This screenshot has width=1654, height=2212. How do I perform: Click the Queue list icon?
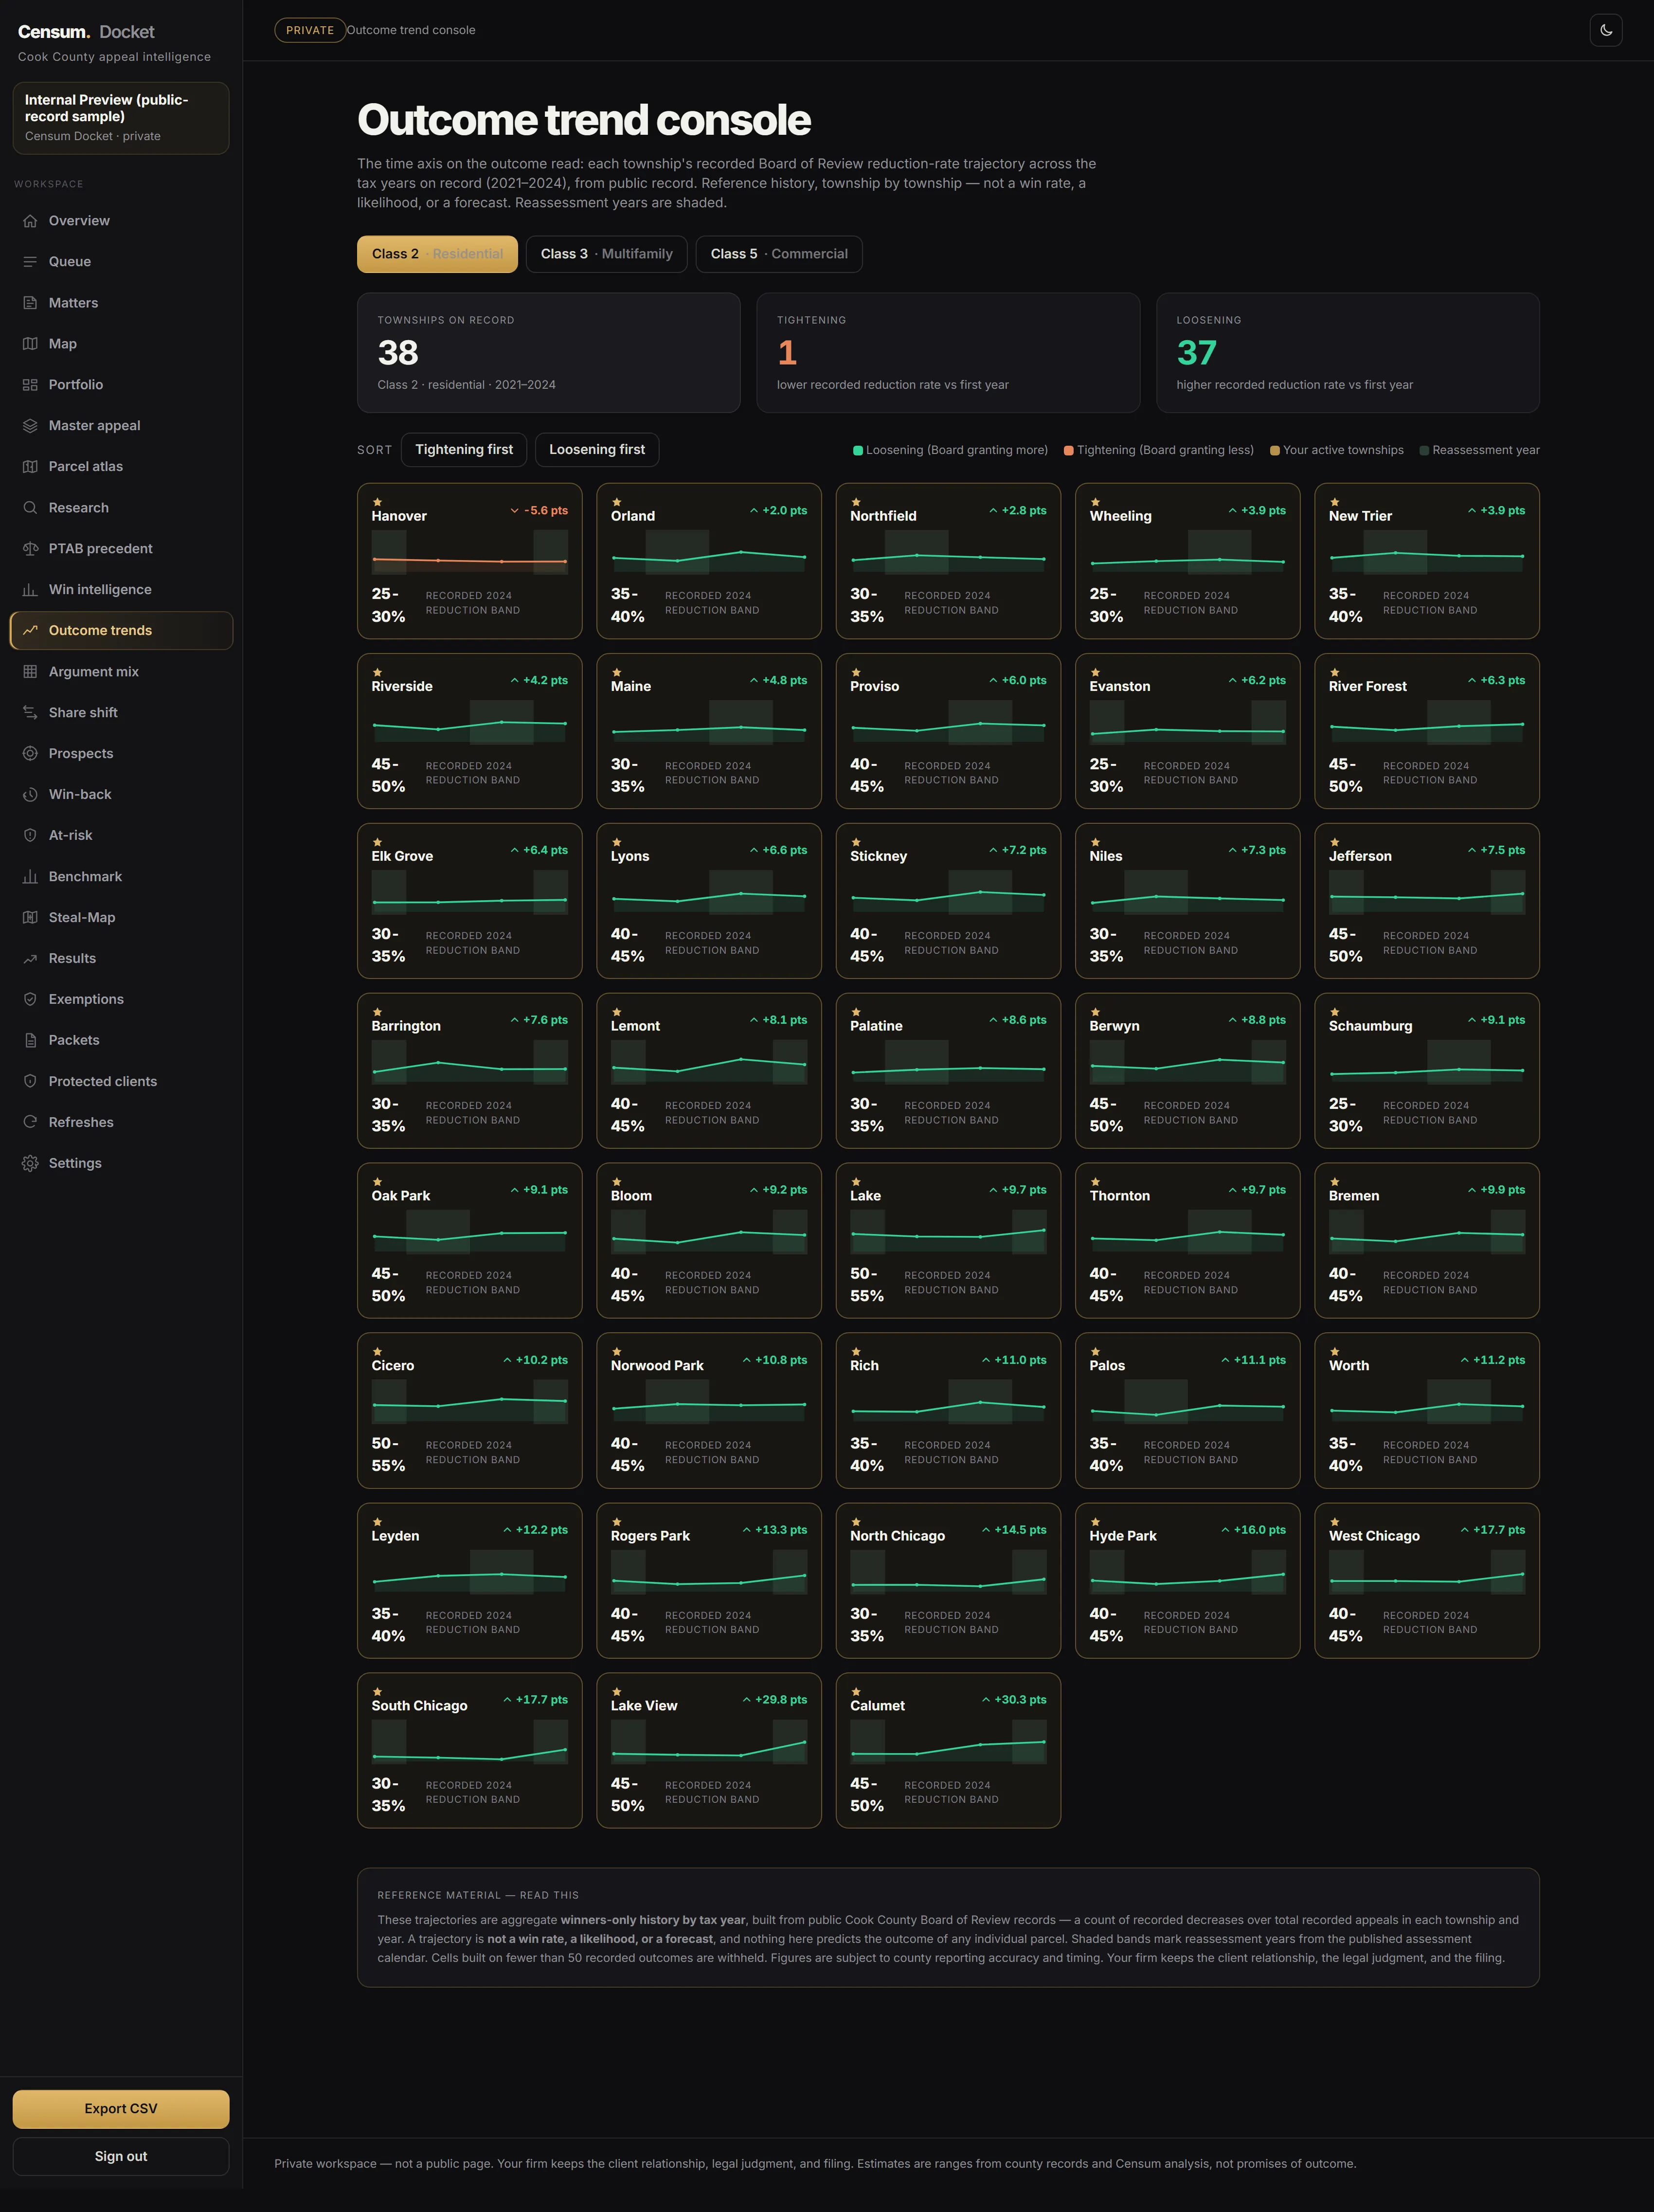click(x=30, y=262)
